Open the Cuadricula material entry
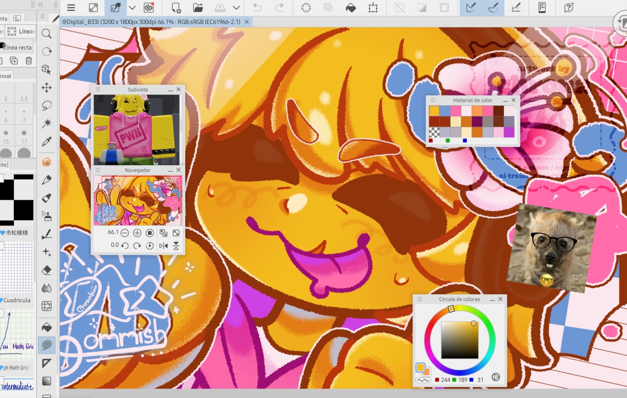The width and height of the screenshot is (627, 398). [x=17, y=300]
